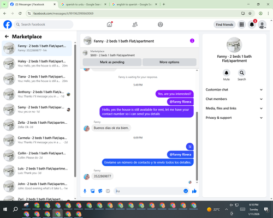
Task: Send a thumbs-up like
Action: (x=194, y=191)
